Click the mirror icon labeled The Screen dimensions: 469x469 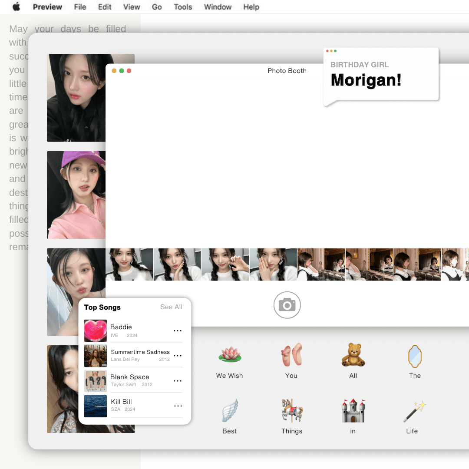[415, 356]
